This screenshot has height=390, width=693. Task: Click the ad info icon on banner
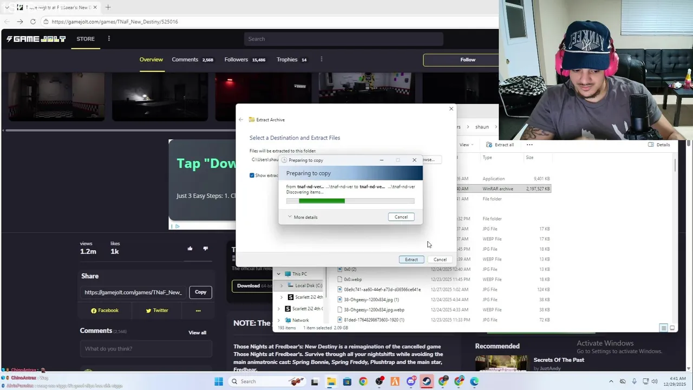coord(177,226)
